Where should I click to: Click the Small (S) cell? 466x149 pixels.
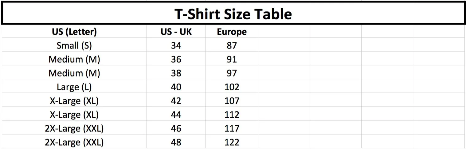74,45
